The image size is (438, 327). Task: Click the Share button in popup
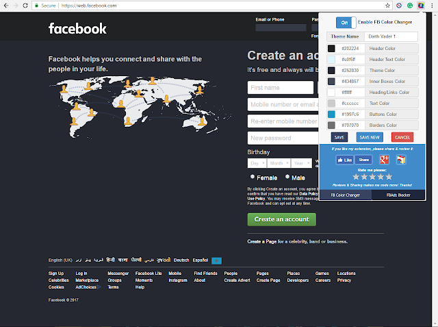point(363,160)
